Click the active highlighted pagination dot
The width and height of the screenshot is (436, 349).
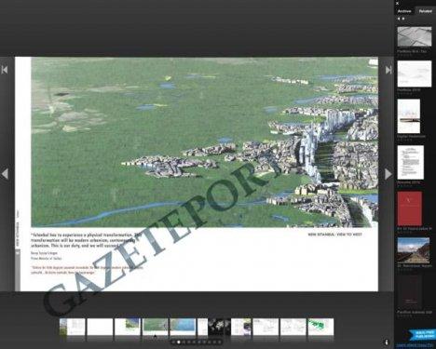(179, 342)
